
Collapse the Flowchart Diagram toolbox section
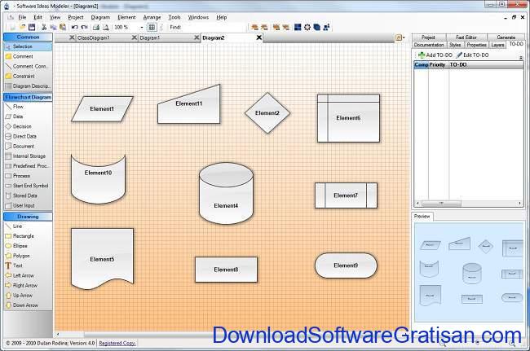click(27, 97)
